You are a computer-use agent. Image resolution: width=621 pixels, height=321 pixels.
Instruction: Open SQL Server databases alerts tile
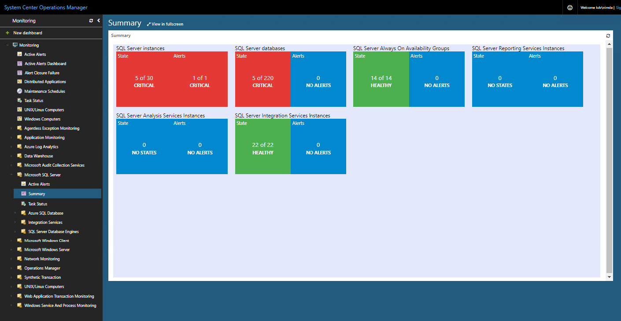click(x=318, y=79)
